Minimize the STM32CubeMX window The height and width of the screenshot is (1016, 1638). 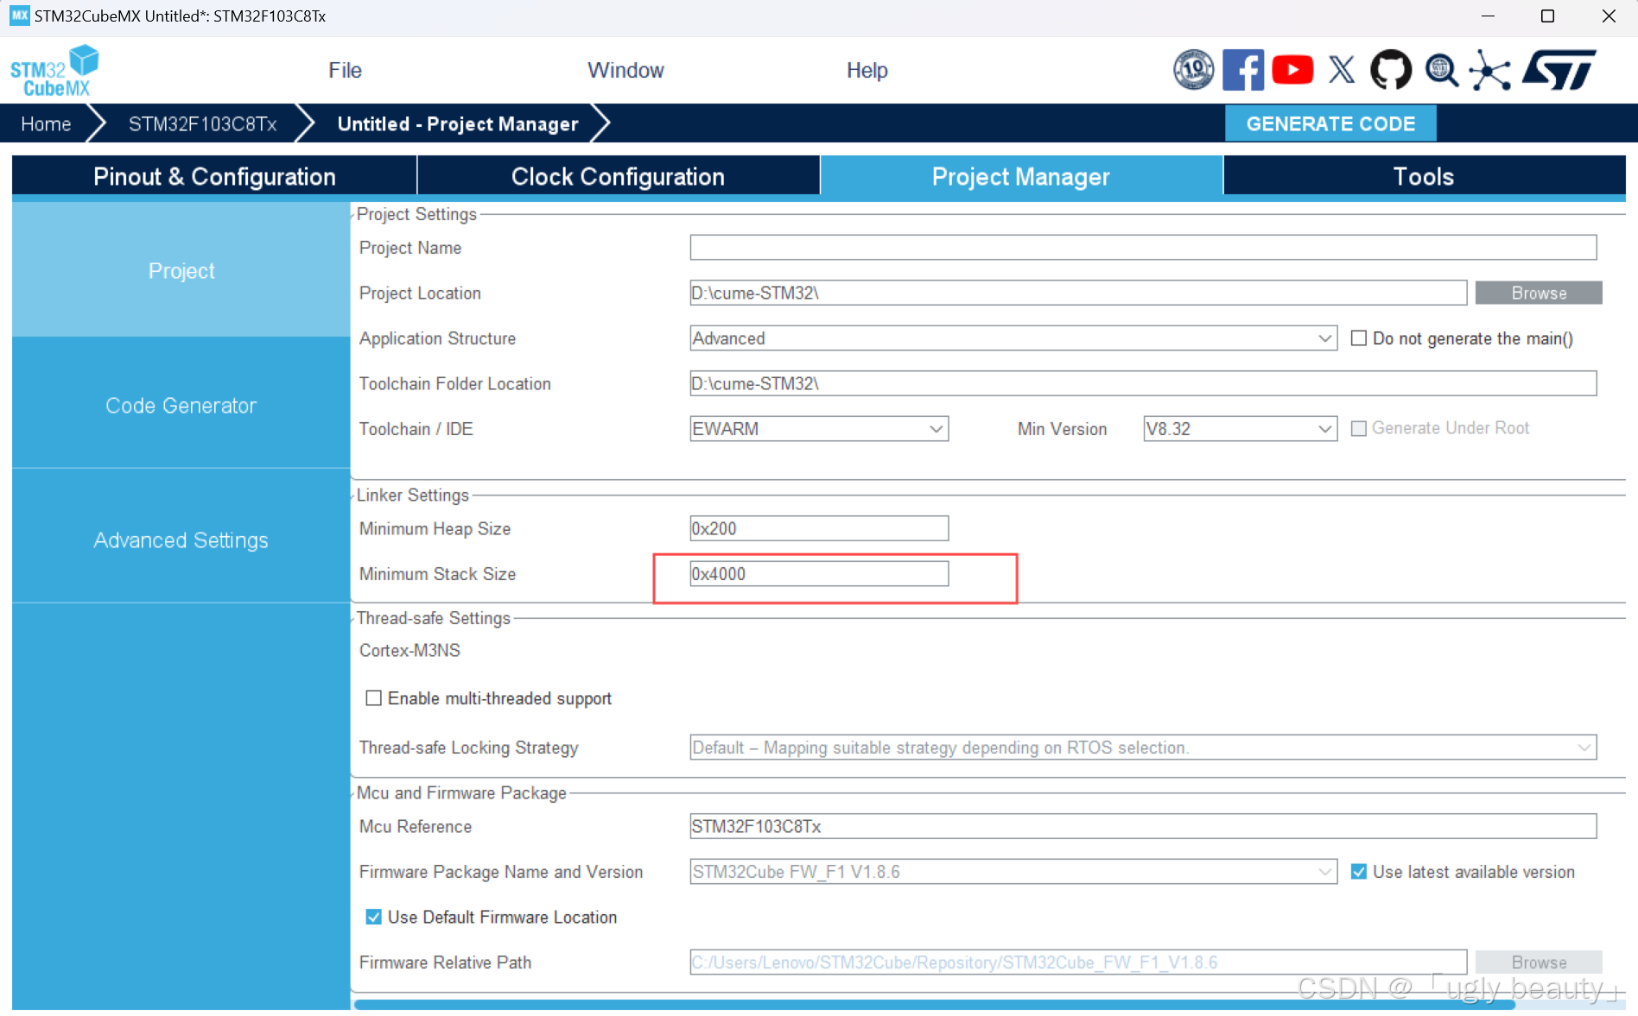1488,16
